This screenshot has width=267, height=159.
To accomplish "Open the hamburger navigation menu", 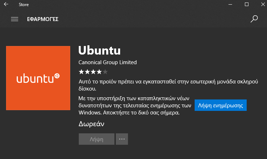I will [x=15, y=19].
